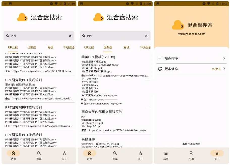Focus the PPT search input field
The height and width of the screenshot is (165, 230).
[x=38, y=36]
